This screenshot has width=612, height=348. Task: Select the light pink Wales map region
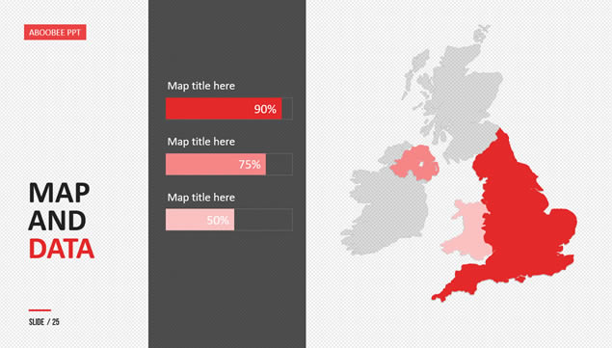tap(466, 232)
